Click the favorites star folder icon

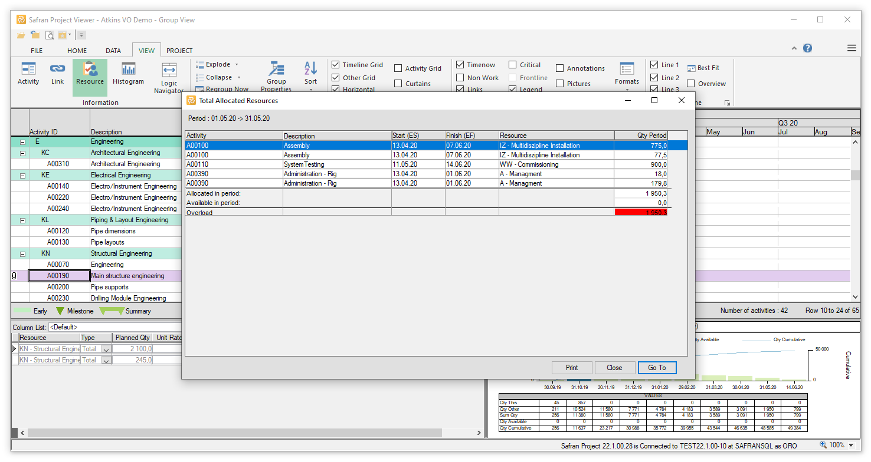(63, 35)
